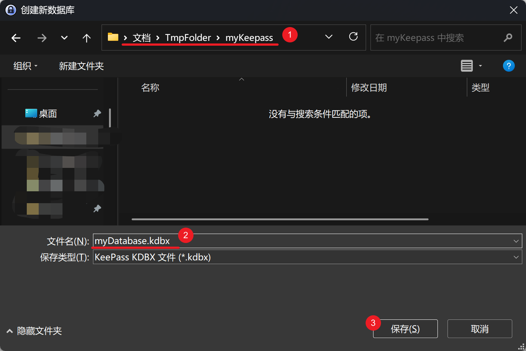Viewport: 526px width, 351px height.
Task: Open recent locations dropdown chevron
Action: pyautogui.click(x=64, y=38)
